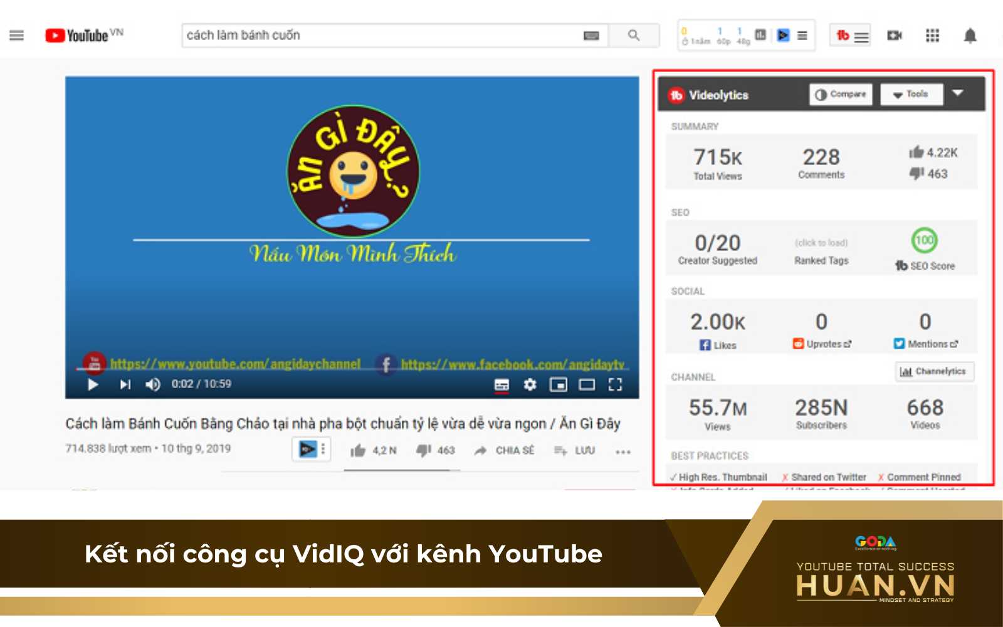
Task: Click the 228 Comments stat
Action: coord(821,162)
